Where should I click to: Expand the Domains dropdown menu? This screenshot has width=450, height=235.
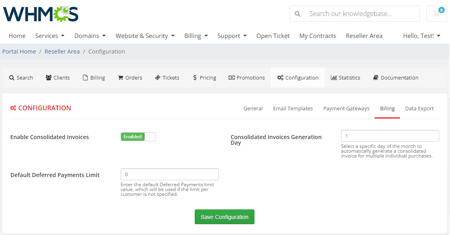[90, 36]
